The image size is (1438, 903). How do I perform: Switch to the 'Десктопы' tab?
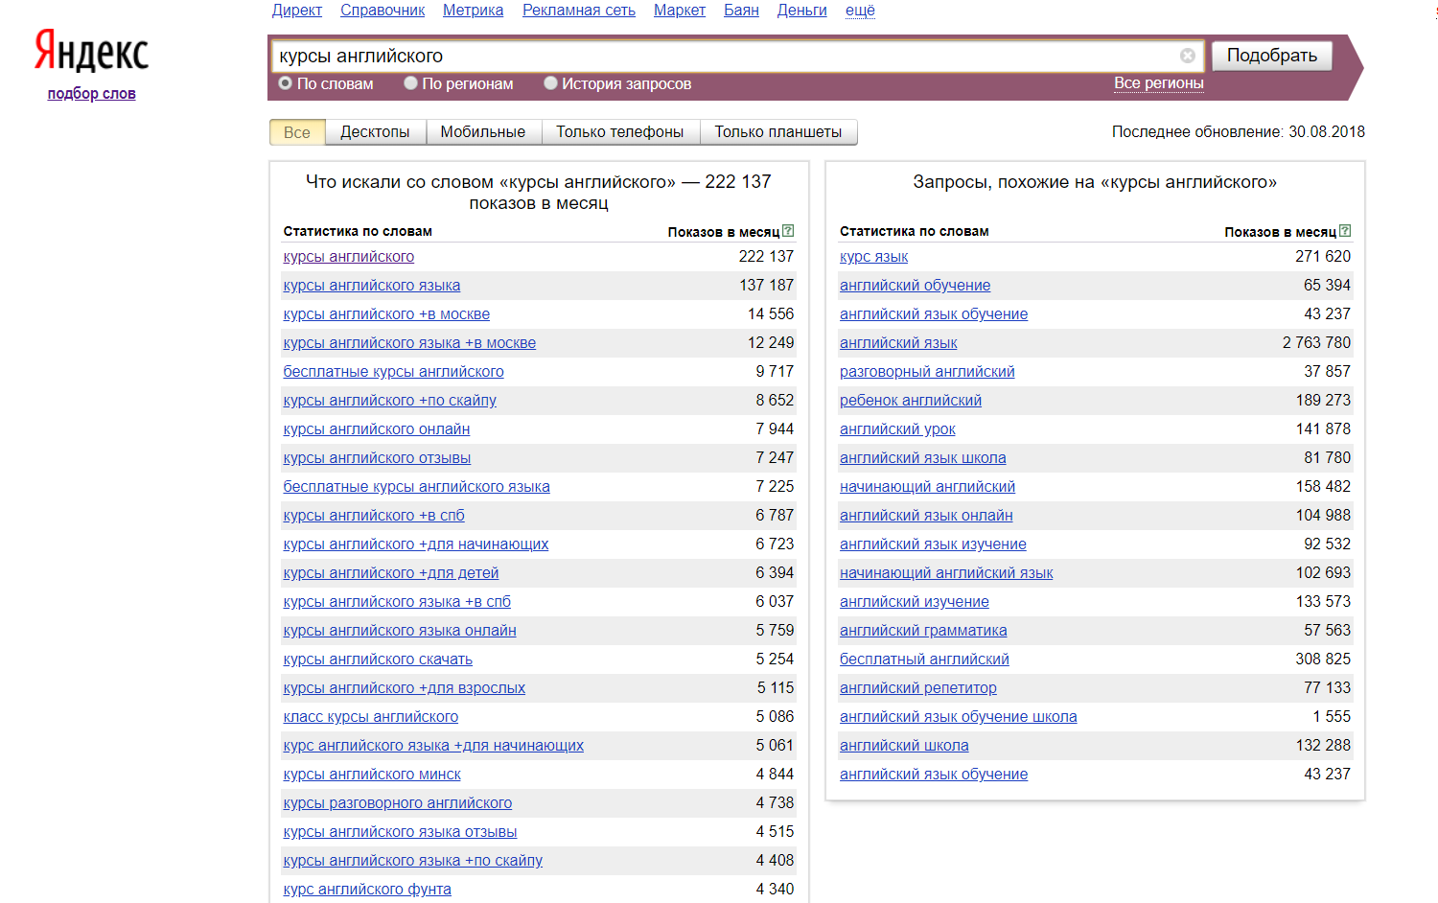point(375,132)
